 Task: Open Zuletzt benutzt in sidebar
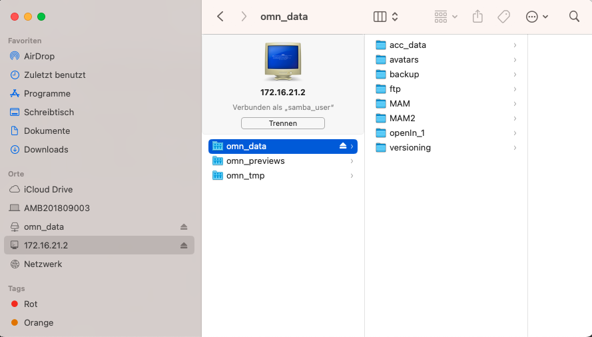(100, 75)
